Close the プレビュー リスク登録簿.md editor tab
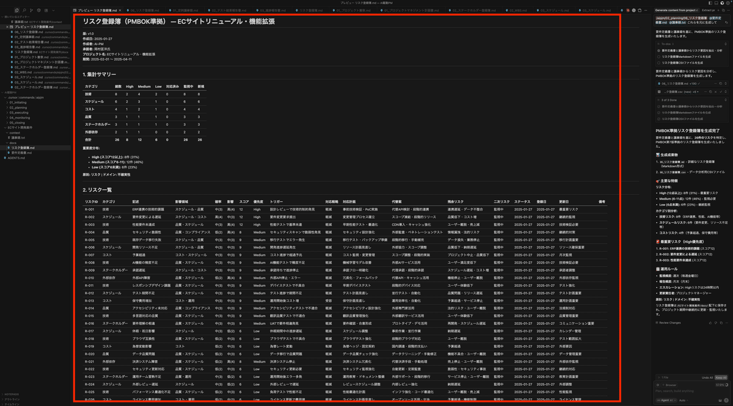This screenshot has width=733, height=406. pyautogui.click(x=120, y=10)
